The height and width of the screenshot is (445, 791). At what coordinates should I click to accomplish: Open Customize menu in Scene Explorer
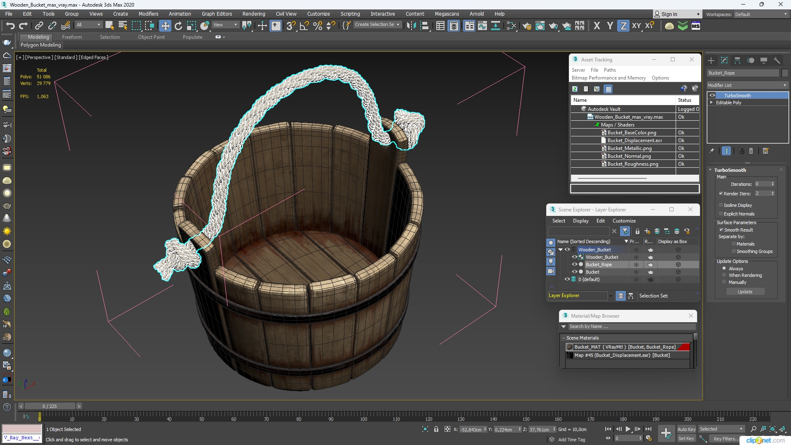pyautogui.click(x=624, y=221)
